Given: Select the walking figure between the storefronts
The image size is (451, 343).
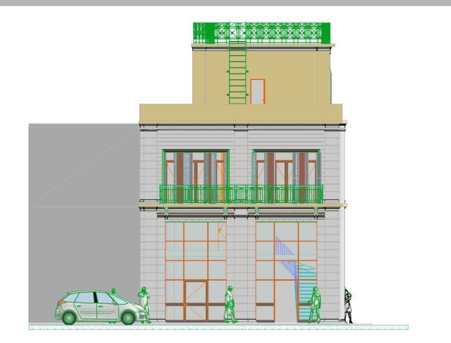Looking at the screenshot, I should (230, 304).
